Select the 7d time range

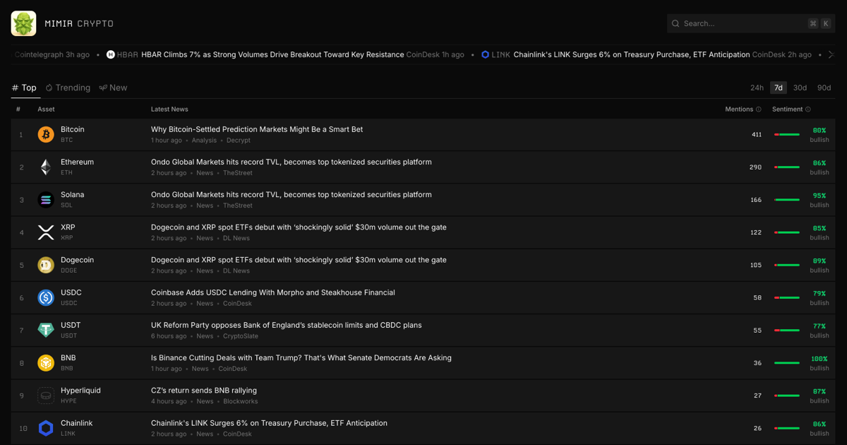(779, 88)
